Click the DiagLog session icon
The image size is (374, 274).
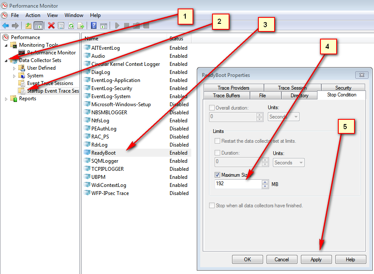tap(87, 72)
